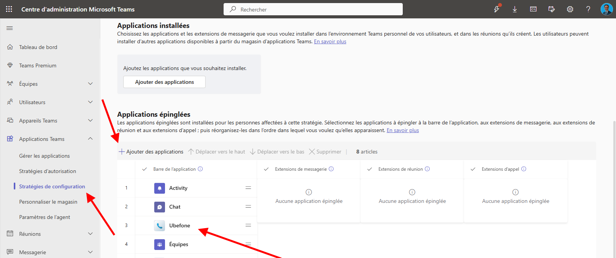This screenshot has width=616, height=258.
Task: Select the Activity row name
Action: 178,188
